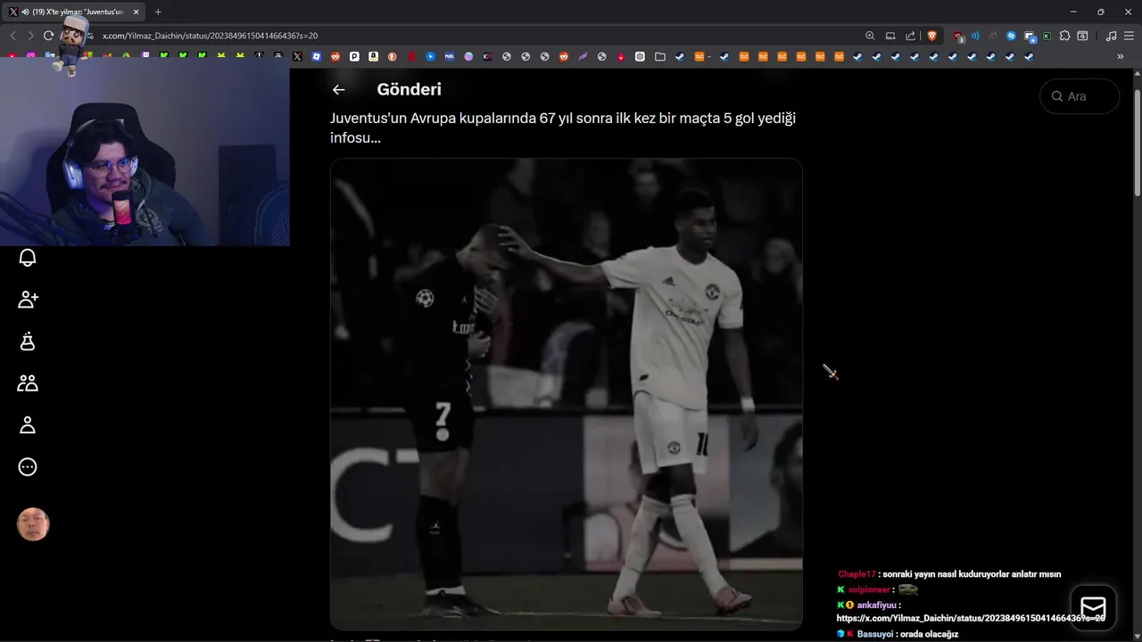Open the zoom magnifier in address bar
Image resolution: width=1142 pixels, height=642 pixels.
[870, 36]
